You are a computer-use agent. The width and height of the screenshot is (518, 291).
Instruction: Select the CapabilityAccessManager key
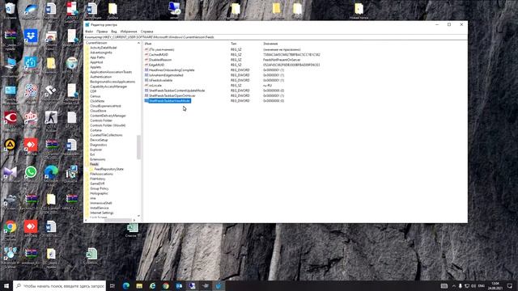[x=108, y=86]
